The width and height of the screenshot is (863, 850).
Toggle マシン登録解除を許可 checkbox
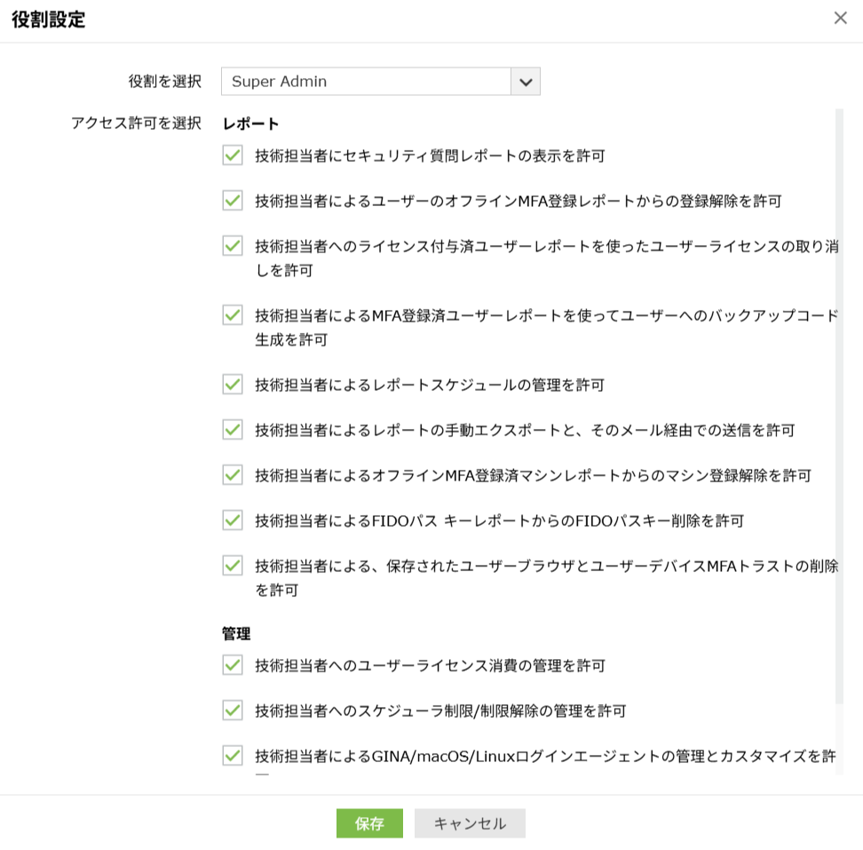point(233,475)
